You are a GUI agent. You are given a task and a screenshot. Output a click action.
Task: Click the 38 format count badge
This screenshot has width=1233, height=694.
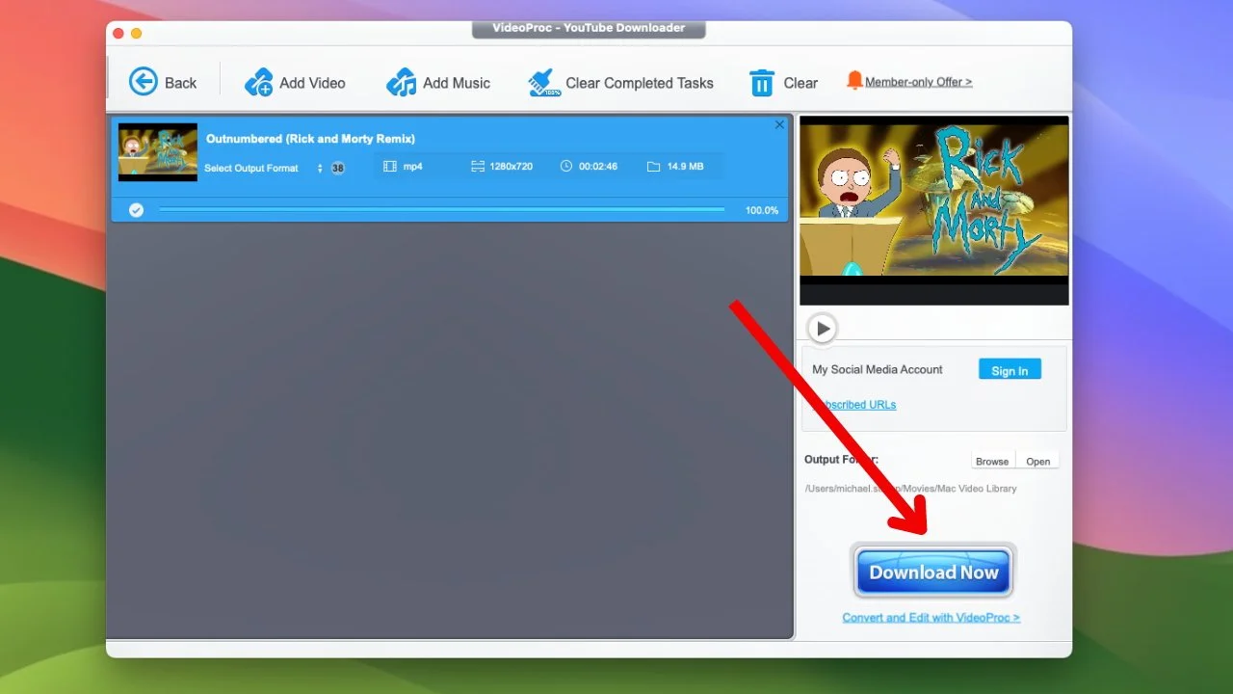338,169
